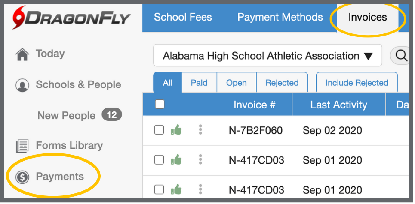Image resolution: width=415 pixels, height=204 pixels.
Task: Click thumbs-up icon for Sep 01 invoice N-417CD03
Action: pos(176,160)
